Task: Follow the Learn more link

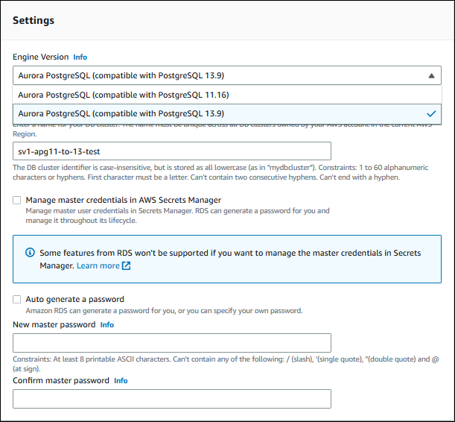Action: 97,265
